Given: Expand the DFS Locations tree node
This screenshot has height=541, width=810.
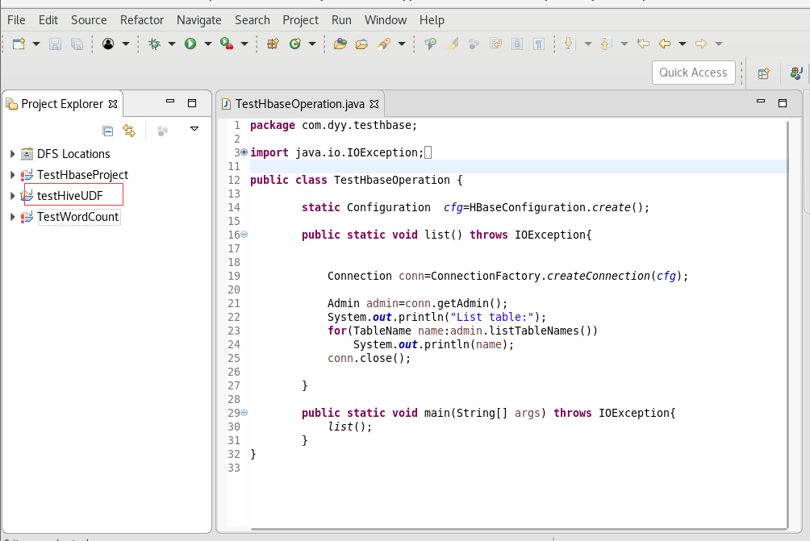Looking at the screenshot, I should (x=12, y=154).
